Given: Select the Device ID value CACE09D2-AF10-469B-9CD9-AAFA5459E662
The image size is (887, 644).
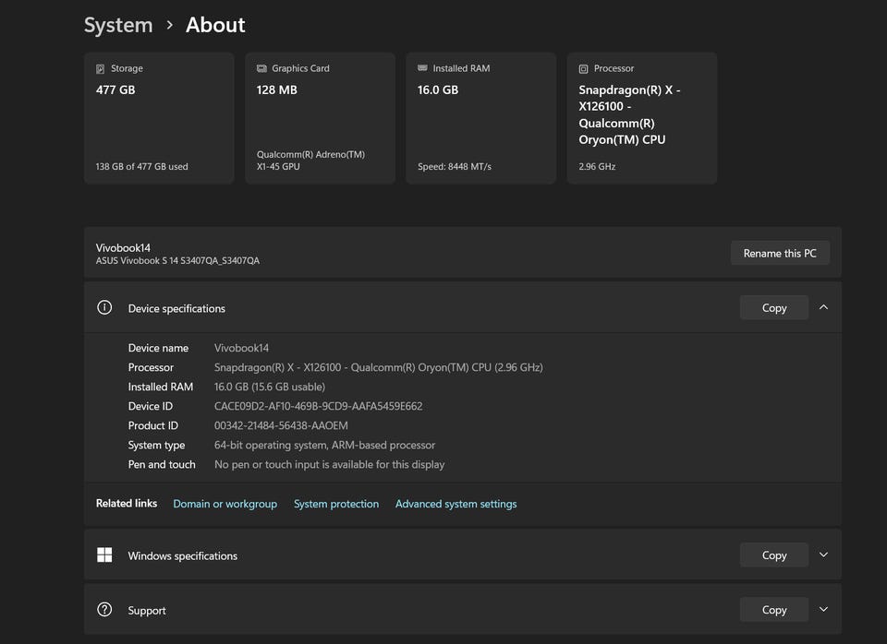Looking at the screenshot, I should click(x=319, y=406).
